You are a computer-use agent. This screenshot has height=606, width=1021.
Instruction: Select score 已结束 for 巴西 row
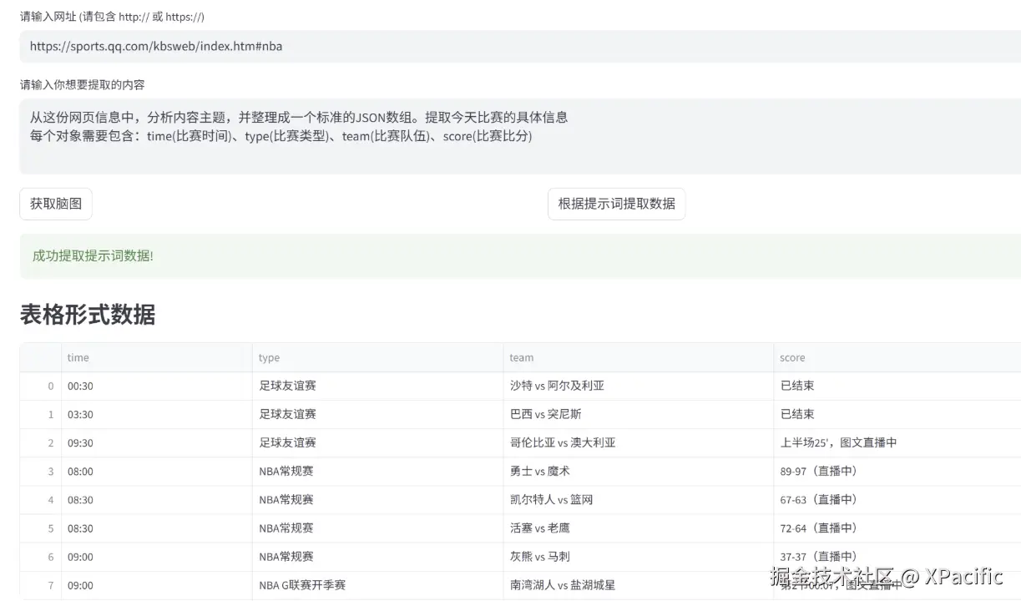pos(897,414)
